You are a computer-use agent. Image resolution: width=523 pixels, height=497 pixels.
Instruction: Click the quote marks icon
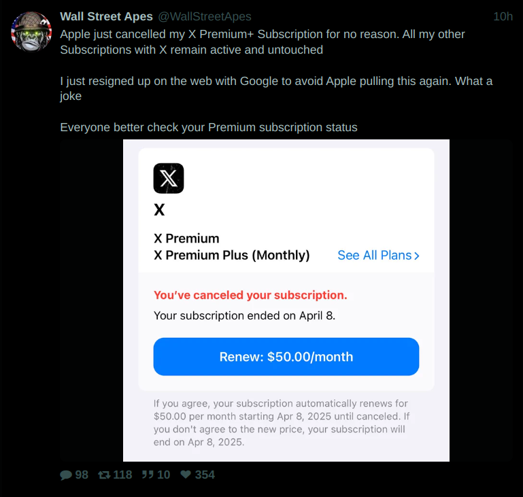(x=147, y=475)
